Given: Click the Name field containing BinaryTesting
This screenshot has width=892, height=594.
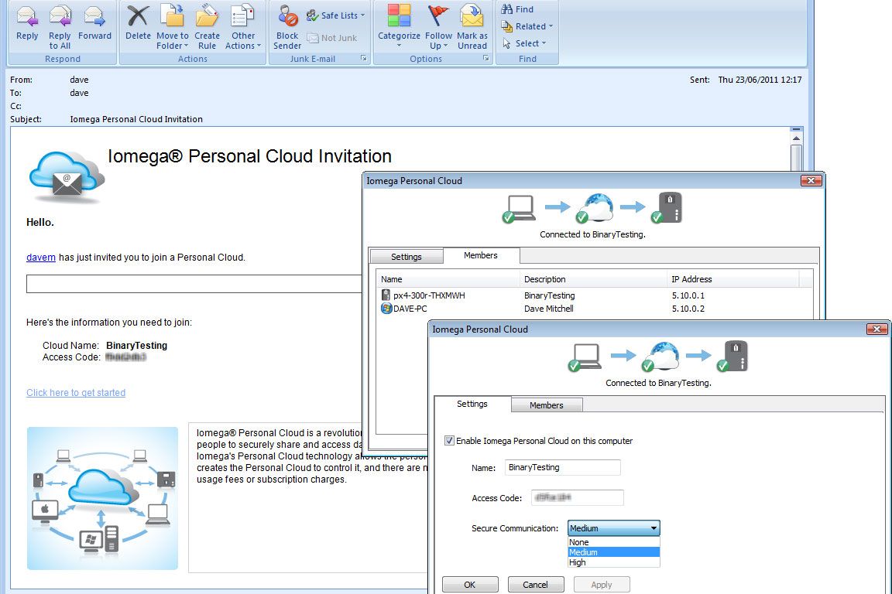Looking at the screenshot, I should 563,467.
